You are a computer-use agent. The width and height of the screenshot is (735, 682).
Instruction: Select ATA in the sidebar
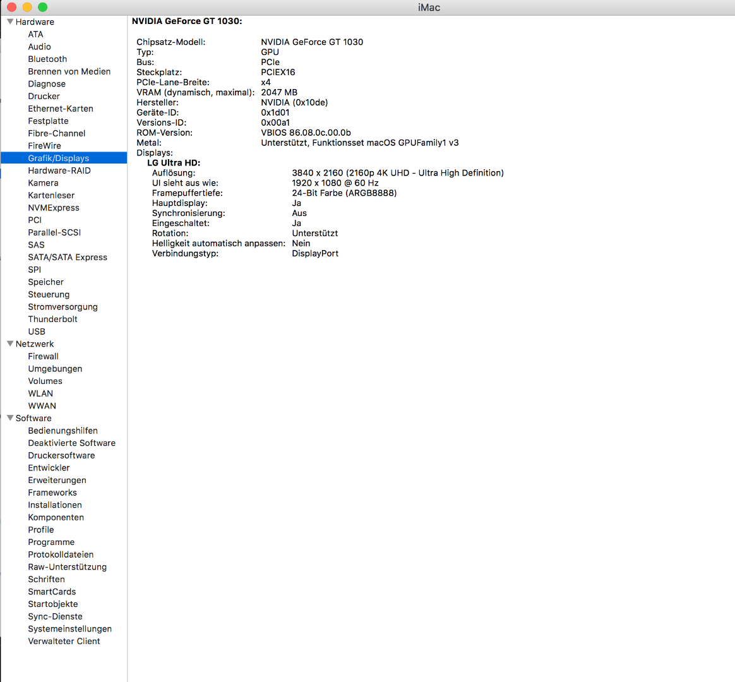pyautogui.click(x=35, y=34)
